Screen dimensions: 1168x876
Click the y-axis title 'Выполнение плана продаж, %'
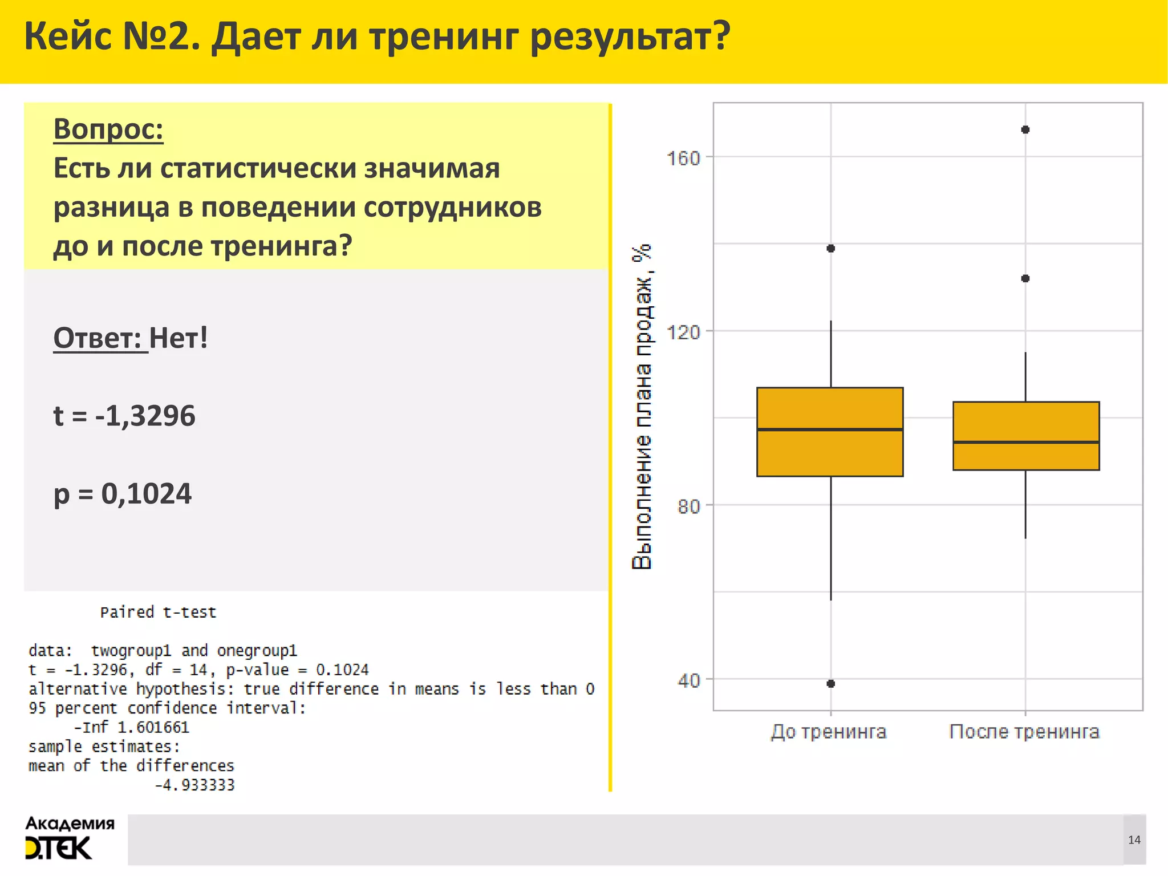642,407
